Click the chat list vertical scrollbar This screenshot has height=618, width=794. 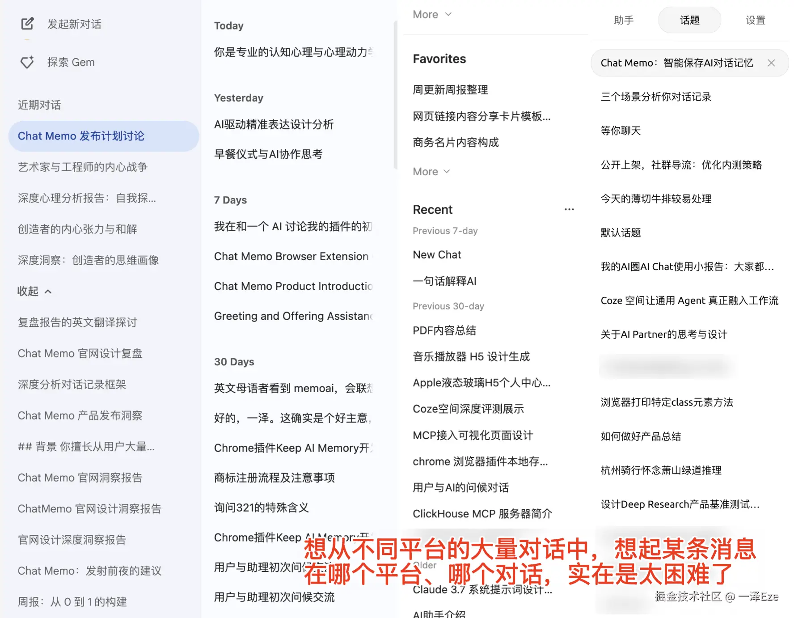tap(395, 95)
